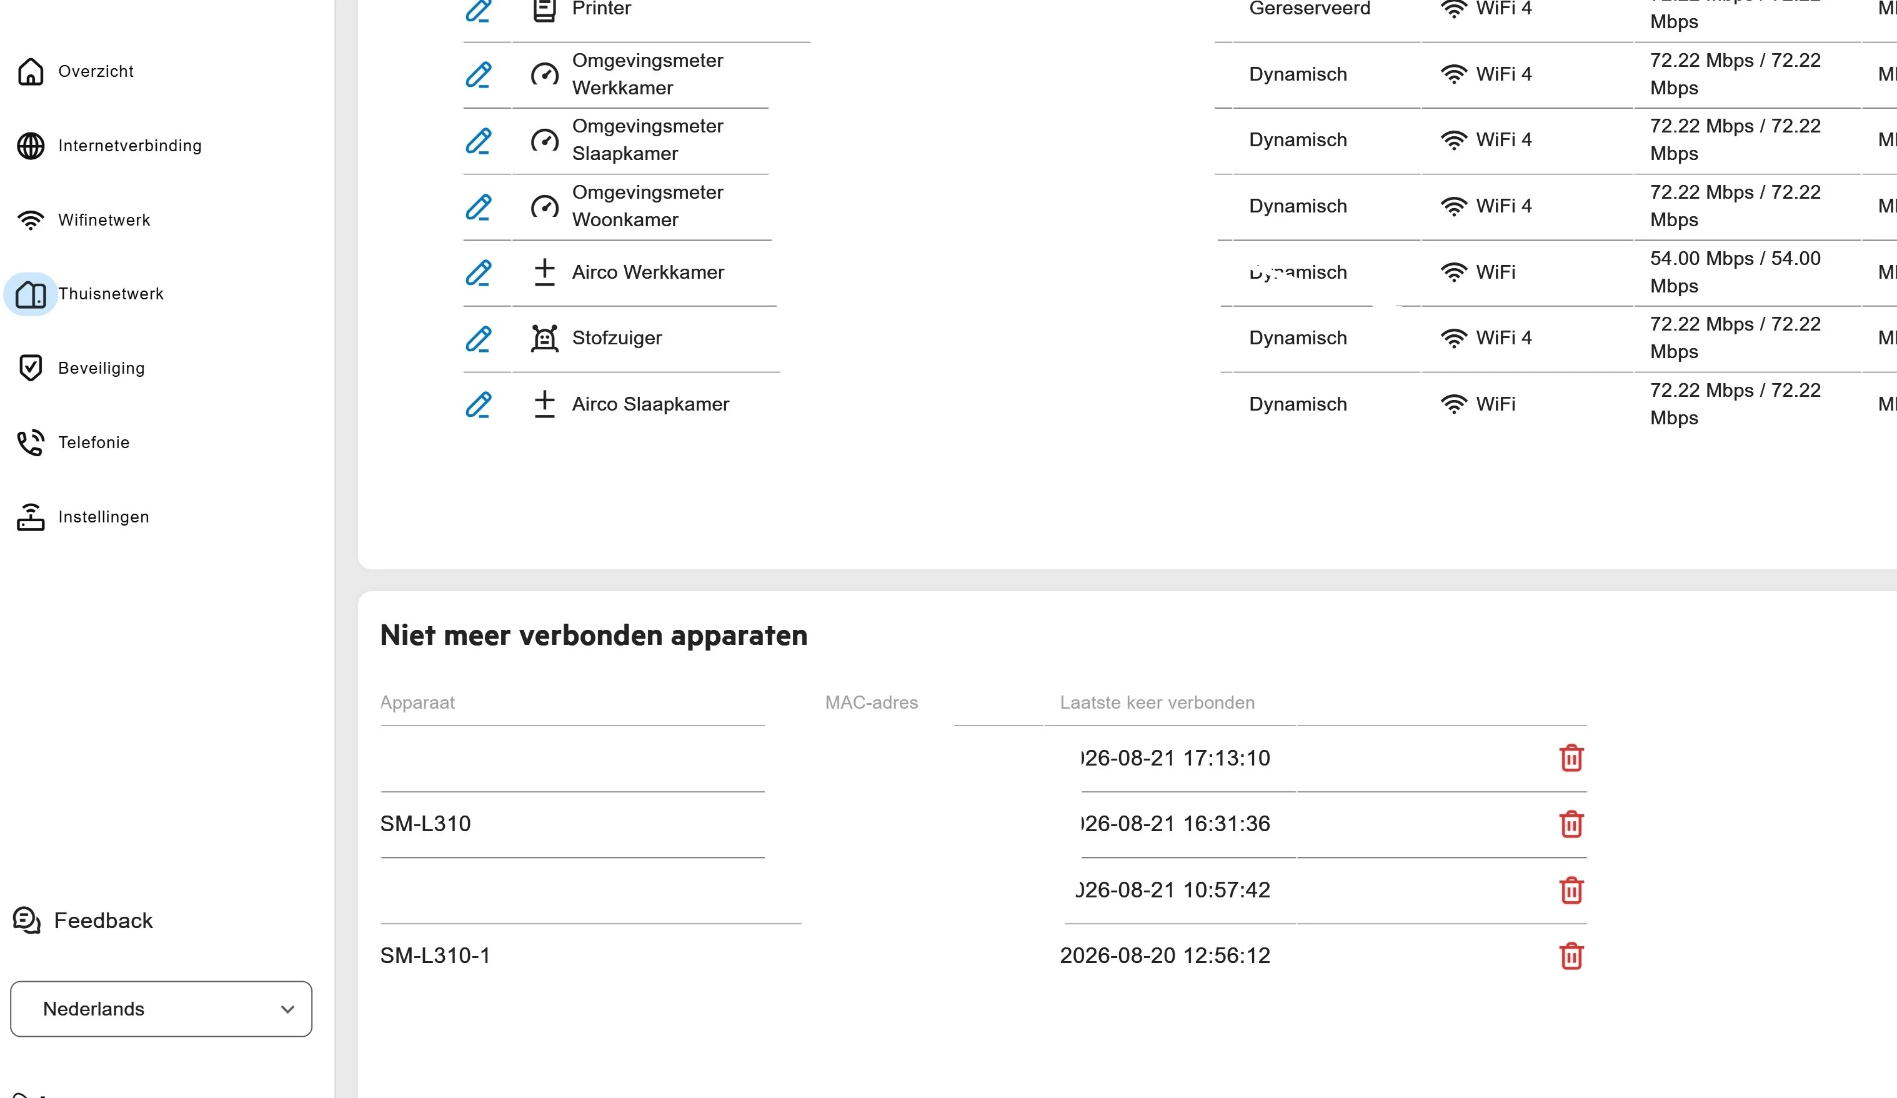Click pencil icon for Airco Slaapkamer

(x=479, y=404)
